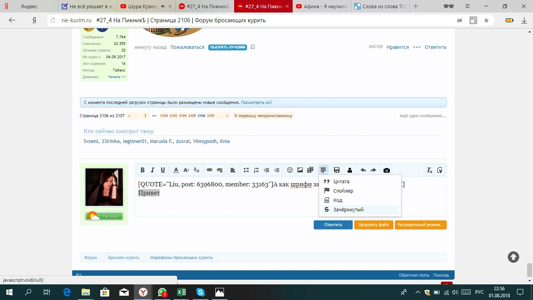Click Нравится on post #42120
This screenshot has height=300, width=533.
(398, 47)
